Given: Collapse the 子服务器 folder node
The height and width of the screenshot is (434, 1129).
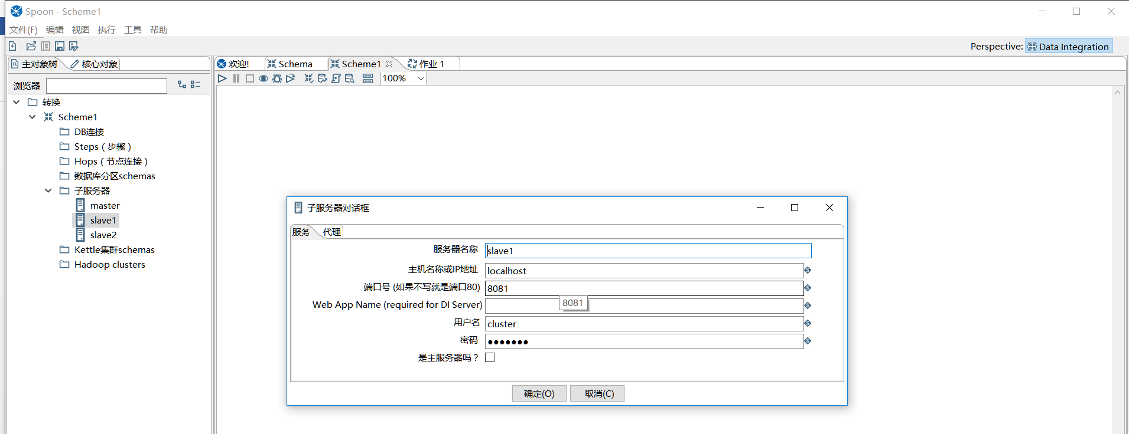Looking at the screenshot, I should 48,190.
